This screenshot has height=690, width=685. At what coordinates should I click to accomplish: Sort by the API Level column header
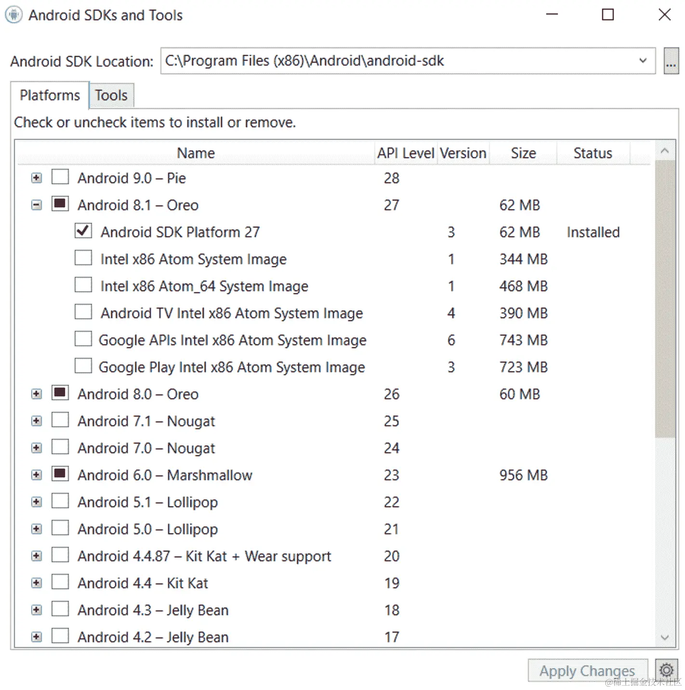tap(406, 153)
